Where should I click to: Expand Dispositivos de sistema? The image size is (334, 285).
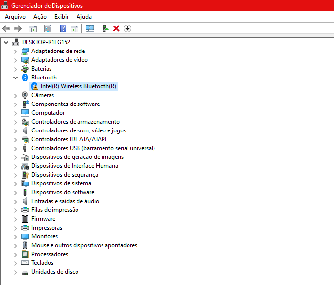pos(15,184)
